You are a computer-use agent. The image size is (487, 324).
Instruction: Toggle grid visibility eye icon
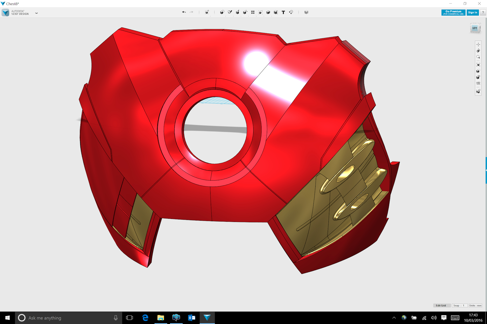point(478,83)
